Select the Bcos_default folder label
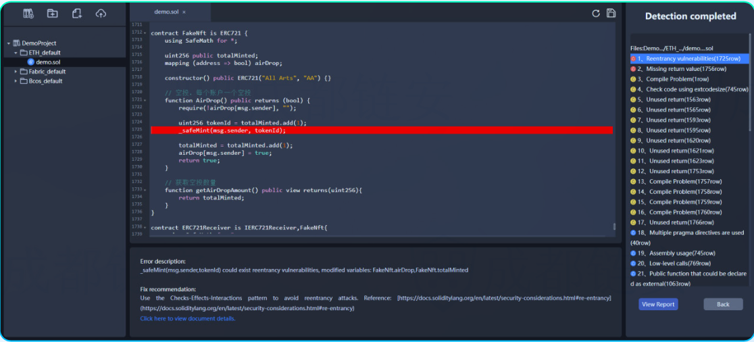The image size is (754, 342). click(x=46, y=81)
